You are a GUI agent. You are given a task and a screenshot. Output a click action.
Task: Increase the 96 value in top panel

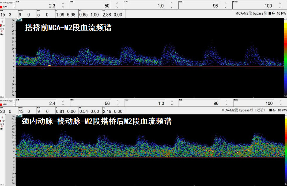pyautogui.click(x=225, y=3)
